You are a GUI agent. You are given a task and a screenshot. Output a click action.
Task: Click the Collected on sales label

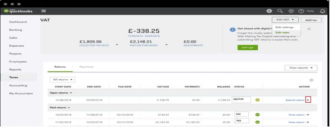[x=94, y=45]
